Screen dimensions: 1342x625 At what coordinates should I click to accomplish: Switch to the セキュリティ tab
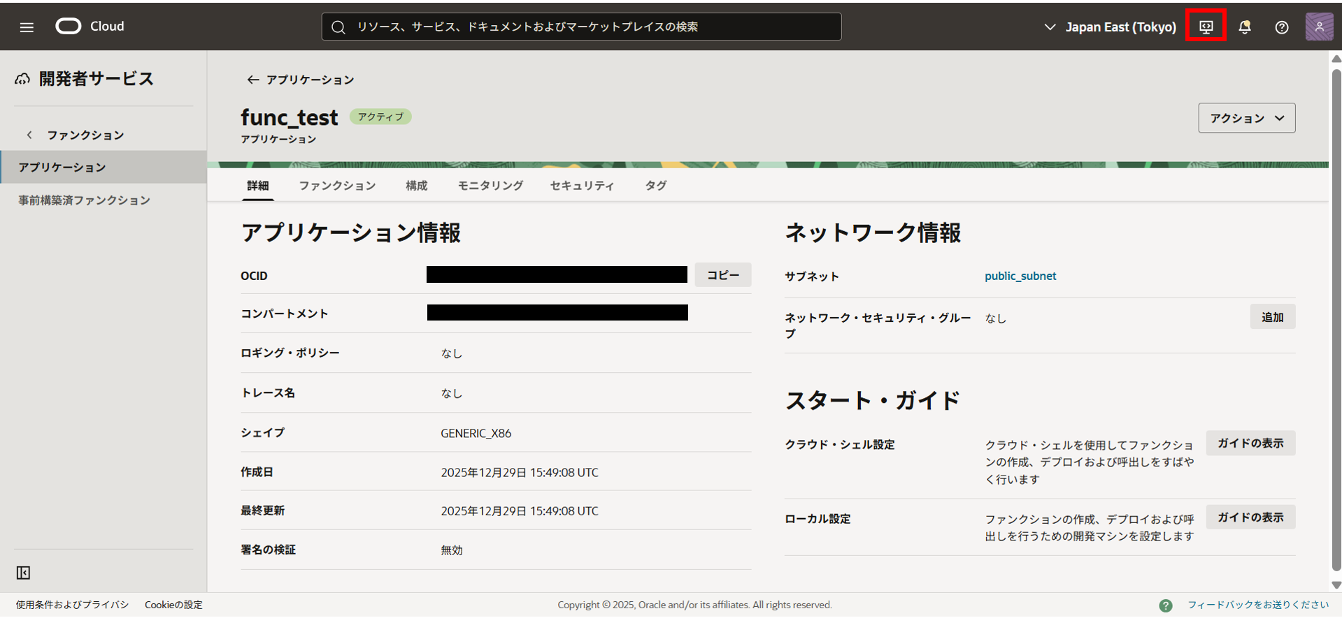click(x=582, y=186)
